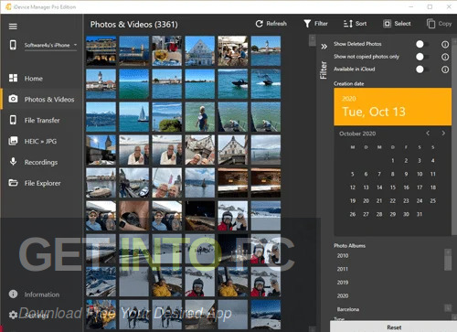Click the Filter funnel icon
The image size is (457, 332).
[x=307, y=24]
